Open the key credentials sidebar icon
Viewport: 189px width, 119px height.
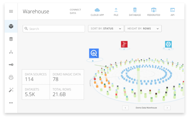[x=11, y=65]
